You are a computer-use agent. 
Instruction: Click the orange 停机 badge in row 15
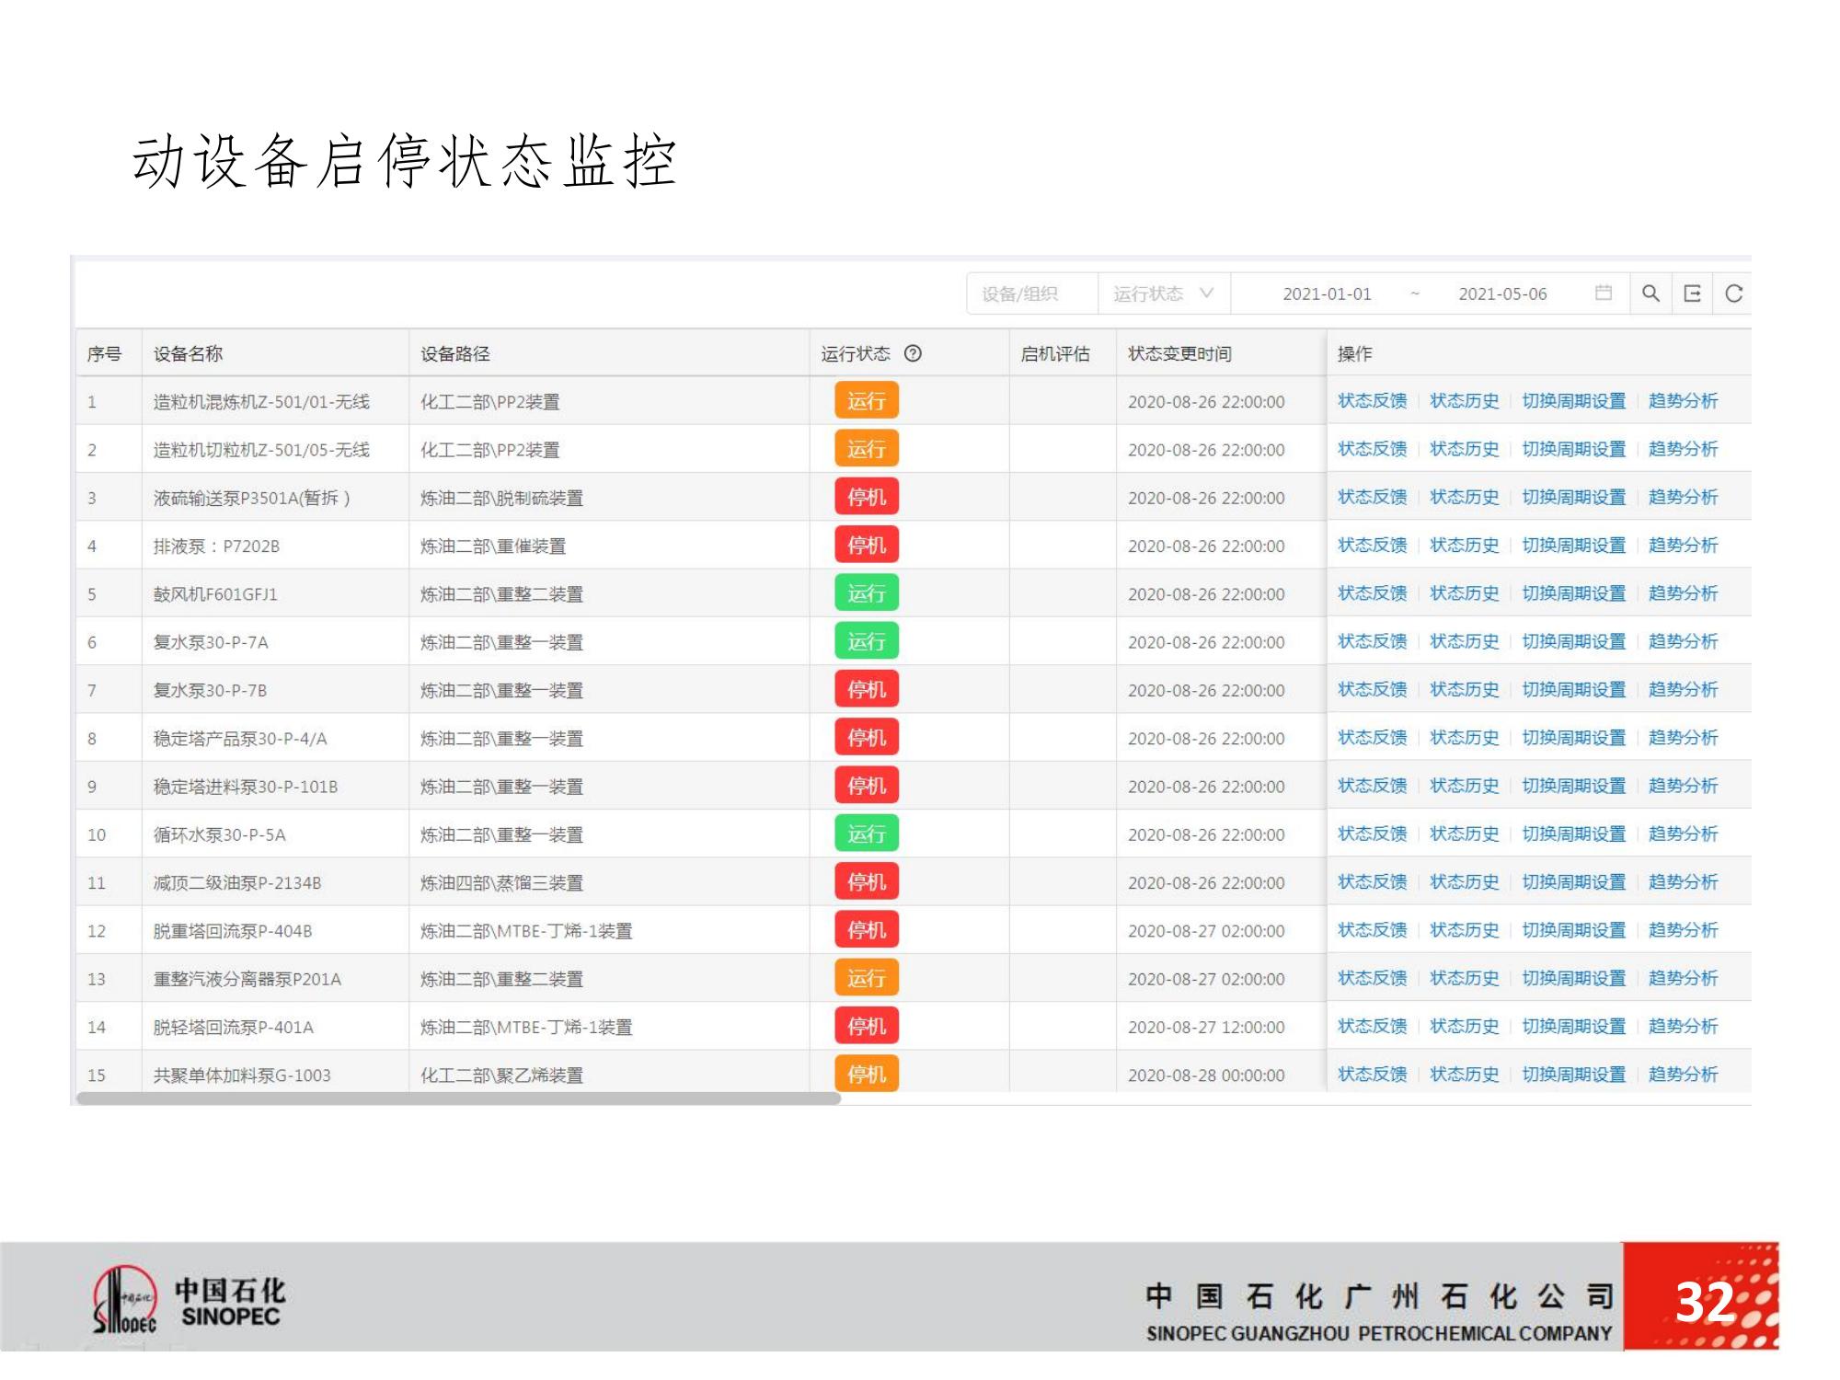[866, 1074]
